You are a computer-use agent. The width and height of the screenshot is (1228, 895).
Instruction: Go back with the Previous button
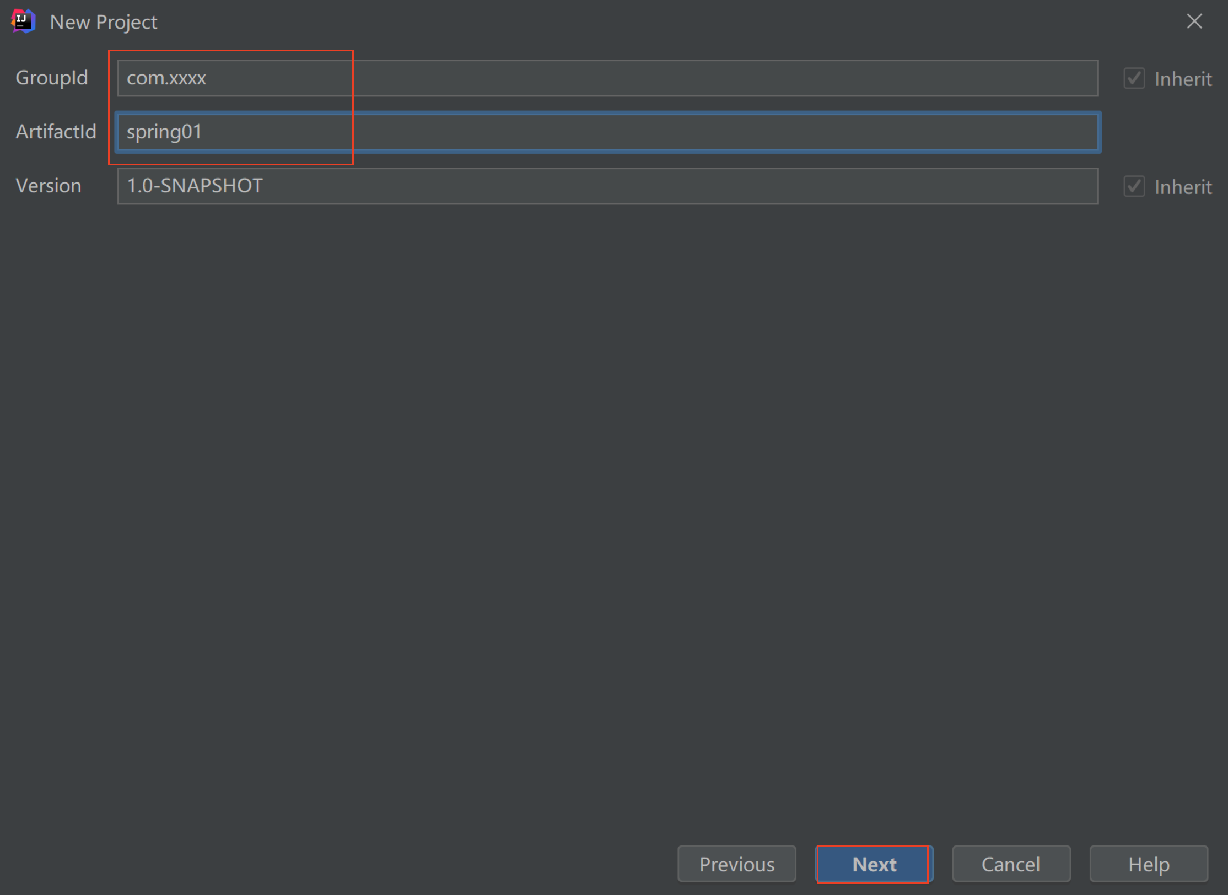pos(736,864)
